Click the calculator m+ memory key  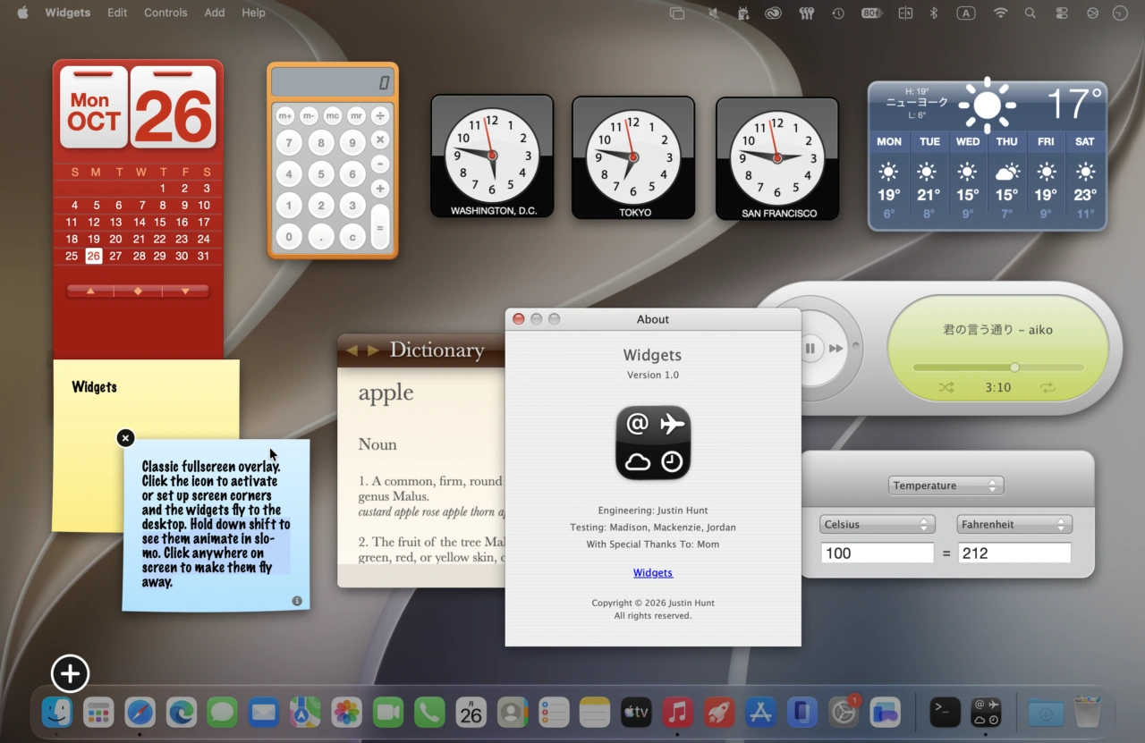pos(285,115)
